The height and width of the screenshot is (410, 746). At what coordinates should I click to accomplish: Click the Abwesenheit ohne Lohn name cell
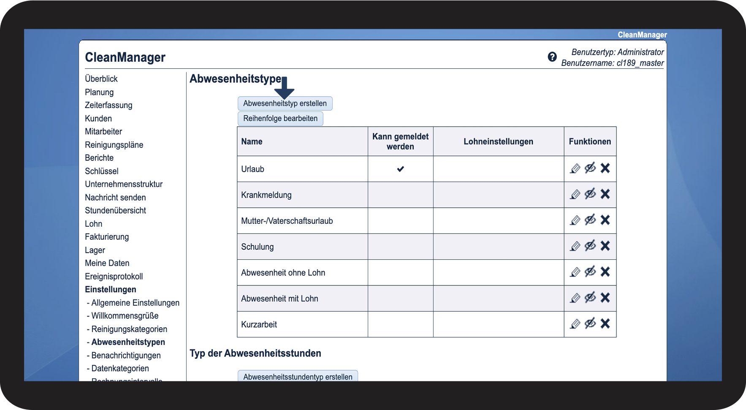[302, 272]
